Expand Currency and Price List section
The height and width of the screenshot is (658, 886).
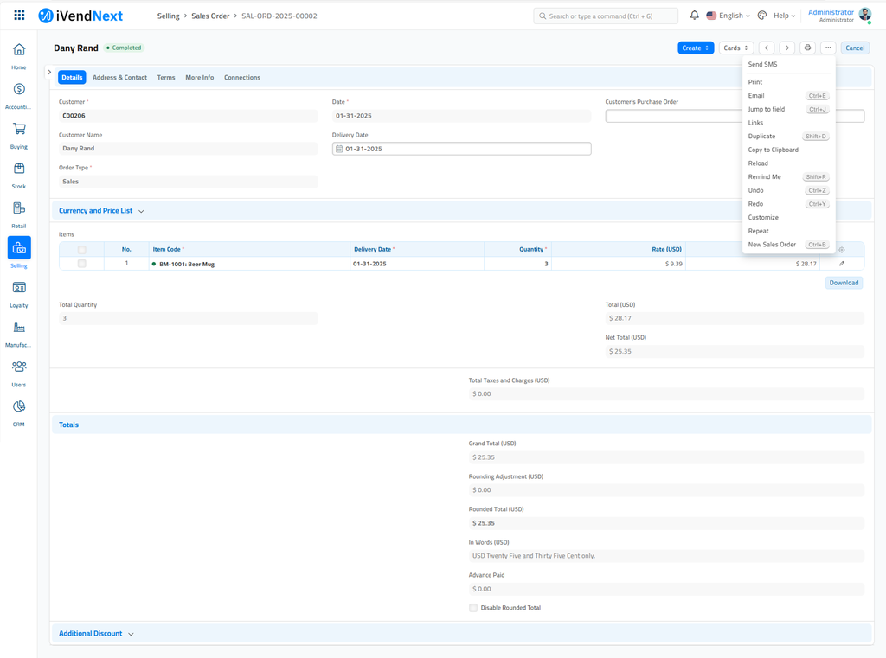click(x=101, y=211)
